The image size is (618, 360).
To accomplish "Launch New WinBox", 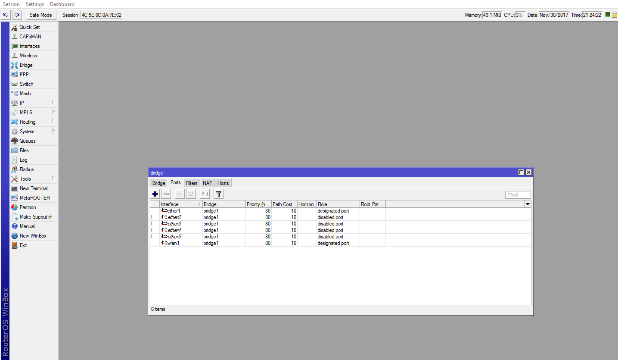I will pos(34,236).
